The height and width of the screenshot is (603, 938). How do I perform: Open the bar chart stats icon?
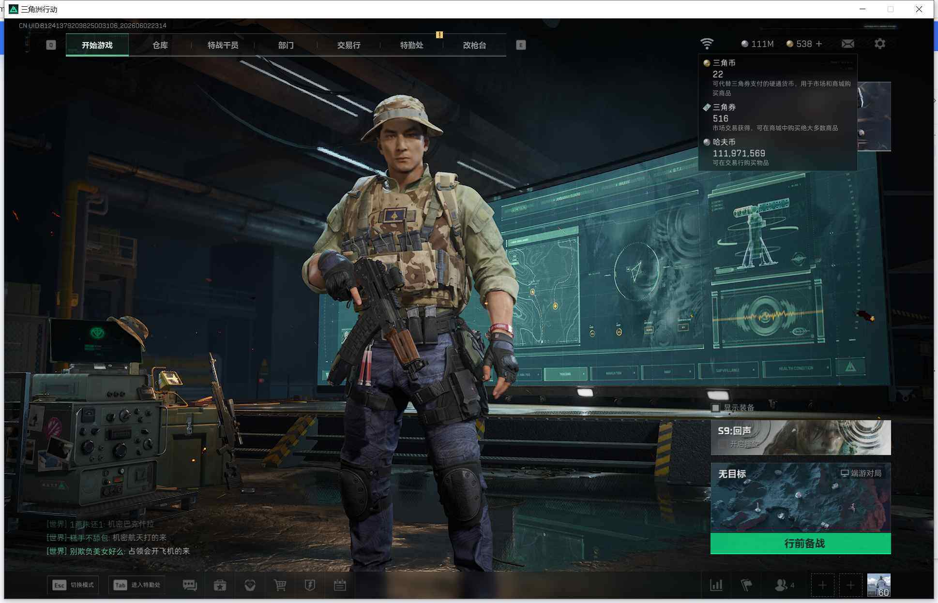pyautogui.click(x=716, y=585)
